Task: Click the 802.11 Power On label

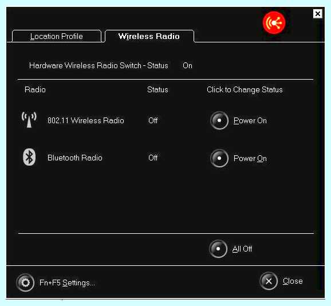Action: [250, 120]
